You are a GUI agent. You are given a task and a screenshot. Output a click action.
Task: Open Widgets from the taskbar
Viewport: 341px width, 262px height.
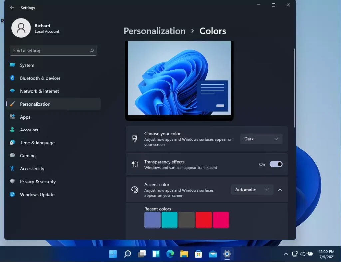[156, 254]
